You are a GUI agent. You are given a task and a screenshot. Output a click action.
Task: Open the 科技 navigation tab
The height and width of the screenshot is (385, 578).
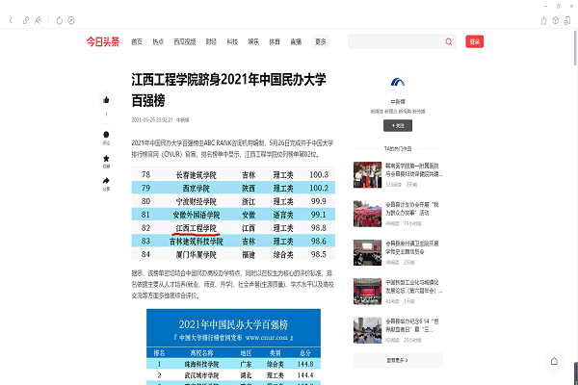(x=232, y=41)
